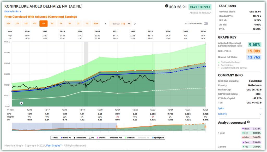The image size is (267, 152).
Task: Toggle the Dividend Yld legend item
Action: coord(138,138)
